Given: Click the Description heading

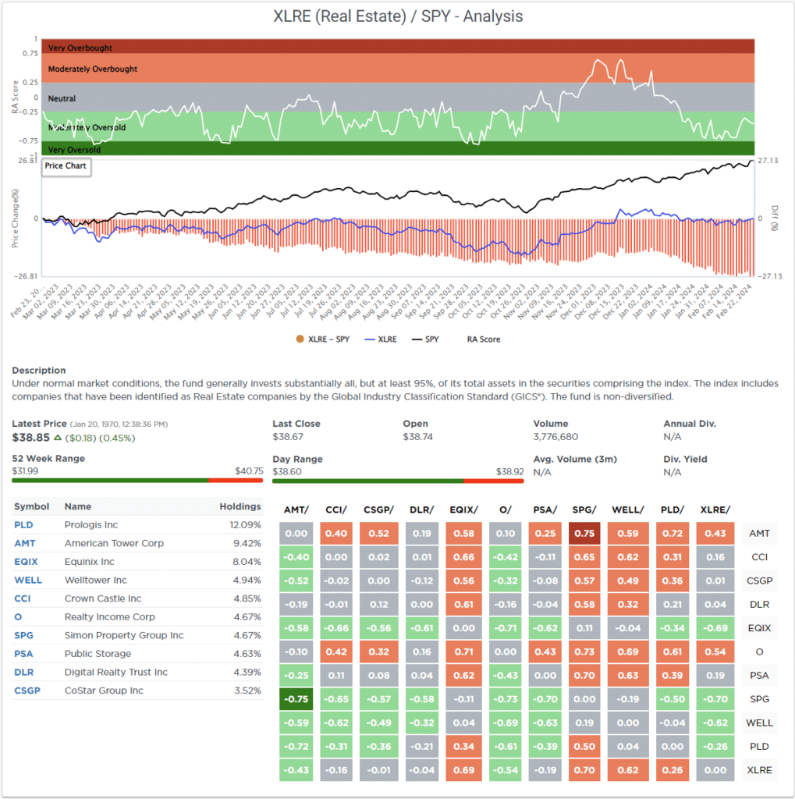Looking at the screenshot, I should [39, 371].
